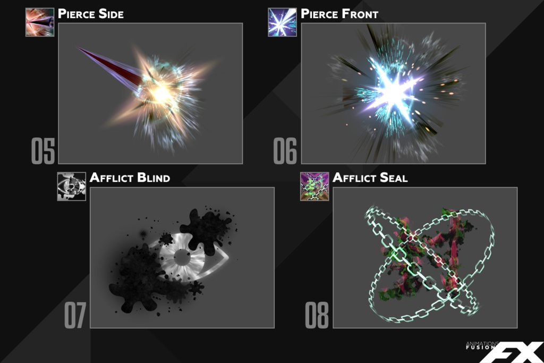Click the number 06 label
The image size is (544, 363).
(285, 151)
